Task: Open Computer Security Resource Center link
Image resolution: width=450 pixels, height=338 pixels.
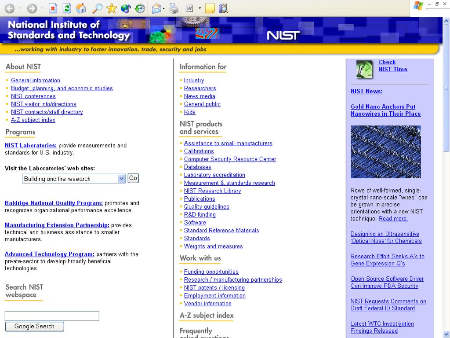Action: (230, 159)
